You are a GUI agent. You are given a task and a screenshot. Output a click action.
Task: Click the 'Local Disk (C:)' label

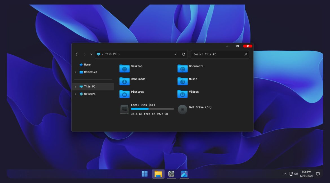[143, 105]
